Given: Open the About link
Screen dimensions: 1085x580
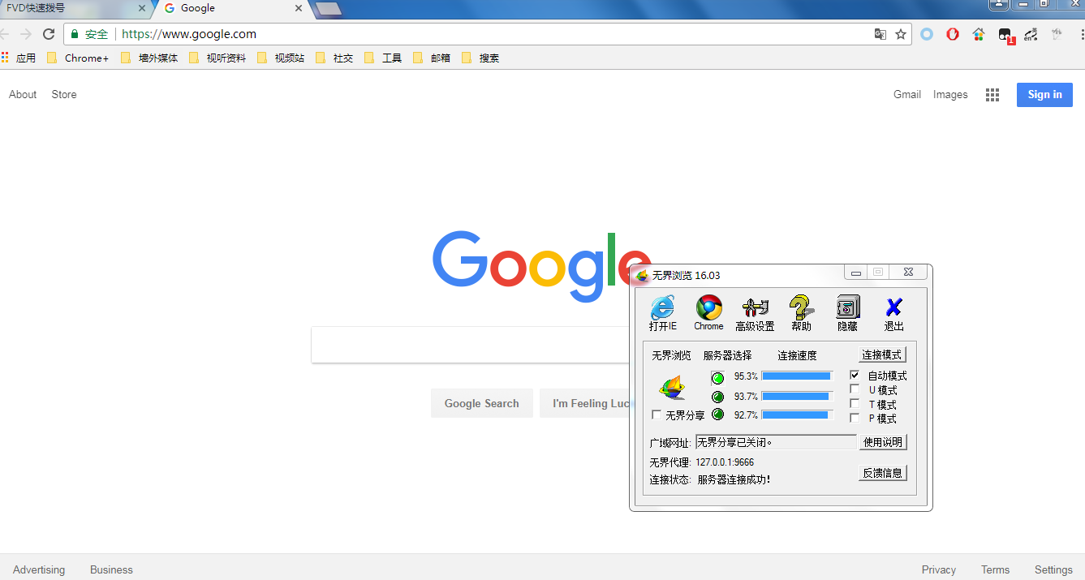Looking at the screenshot, I should click(x=23, y=94).
